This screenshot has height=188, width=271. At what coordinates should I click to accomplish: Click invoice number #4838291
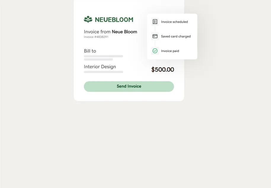(96, 37)
